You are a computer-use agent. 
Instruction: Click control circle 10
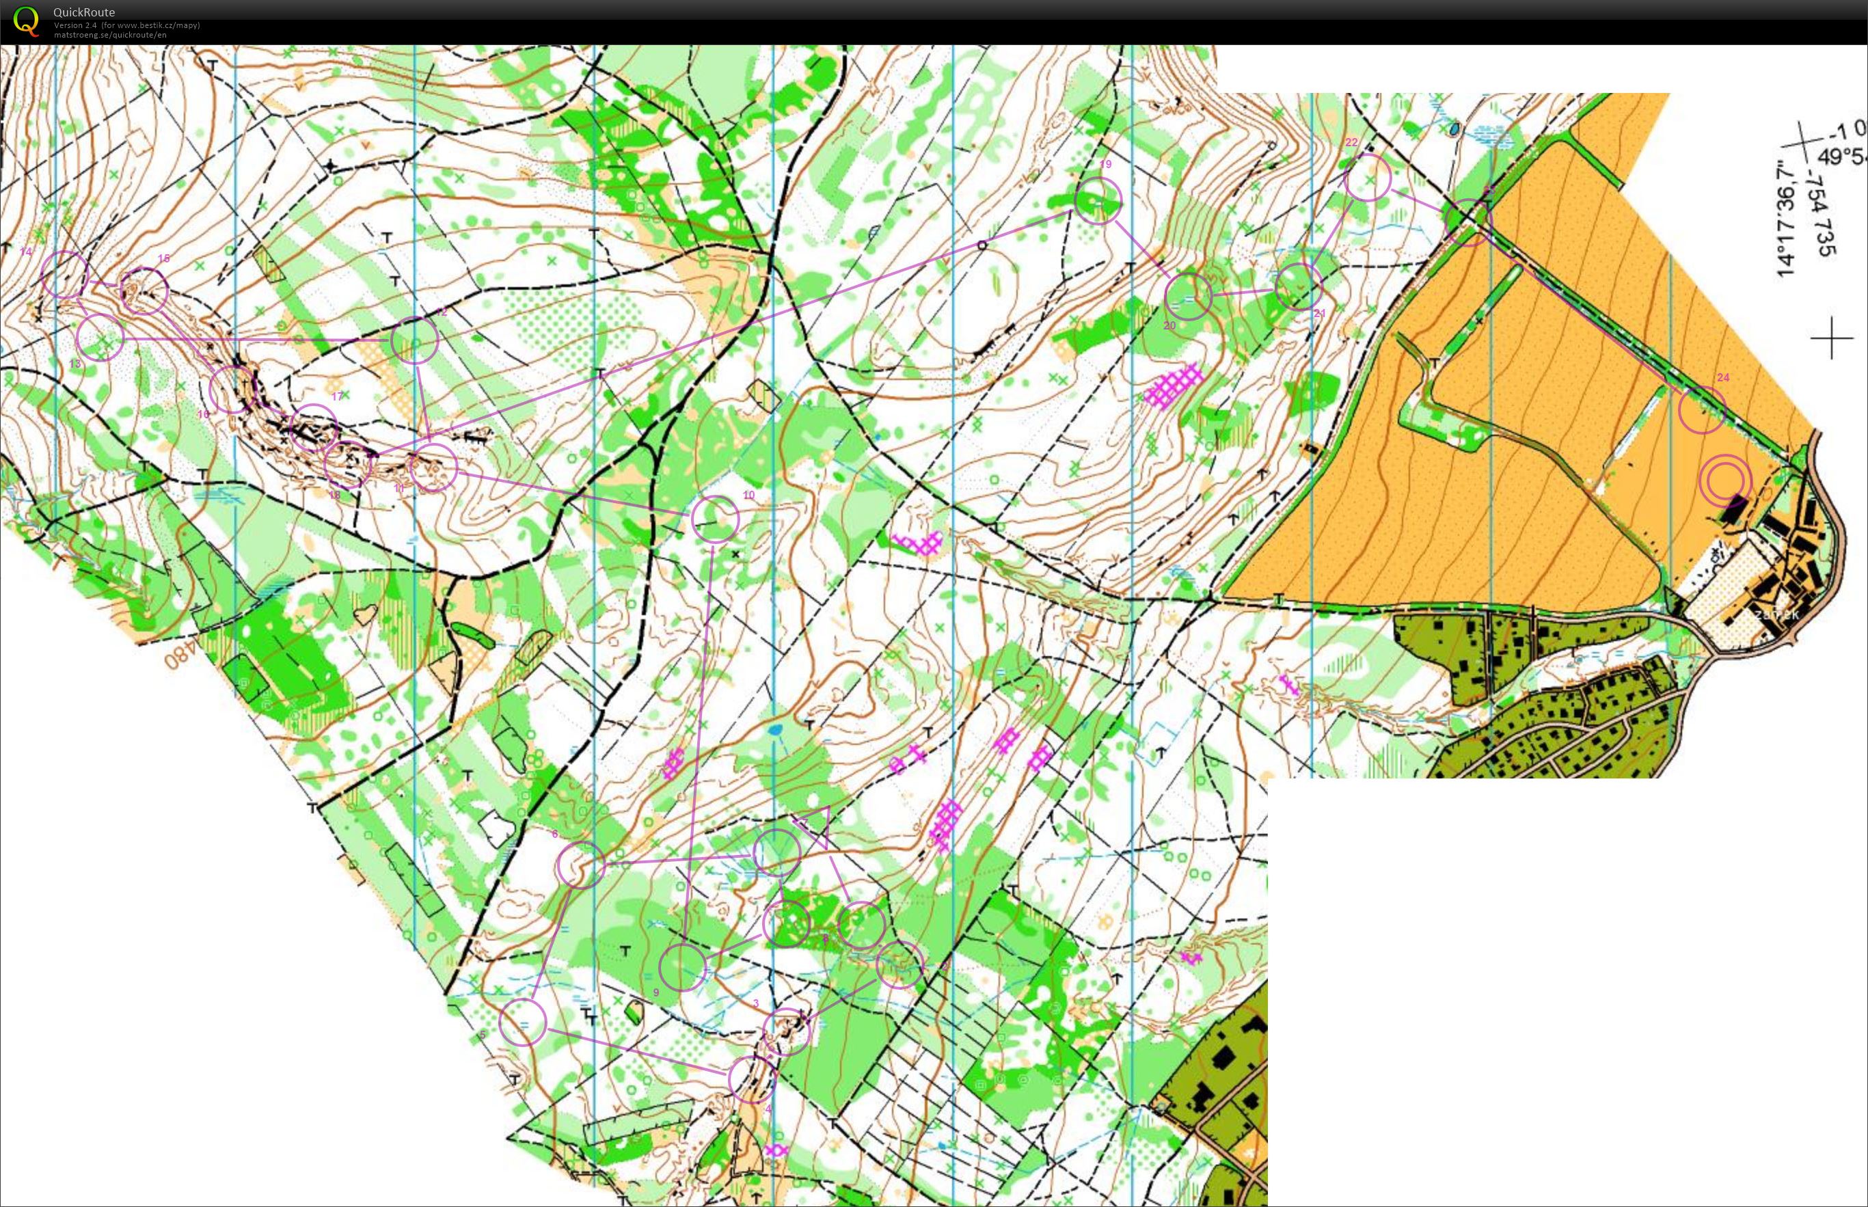(716, 519)
